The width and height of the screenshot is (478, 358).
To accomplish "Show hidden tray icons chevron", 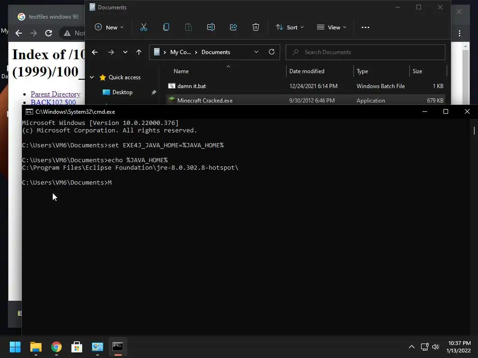I will point(412,347).
